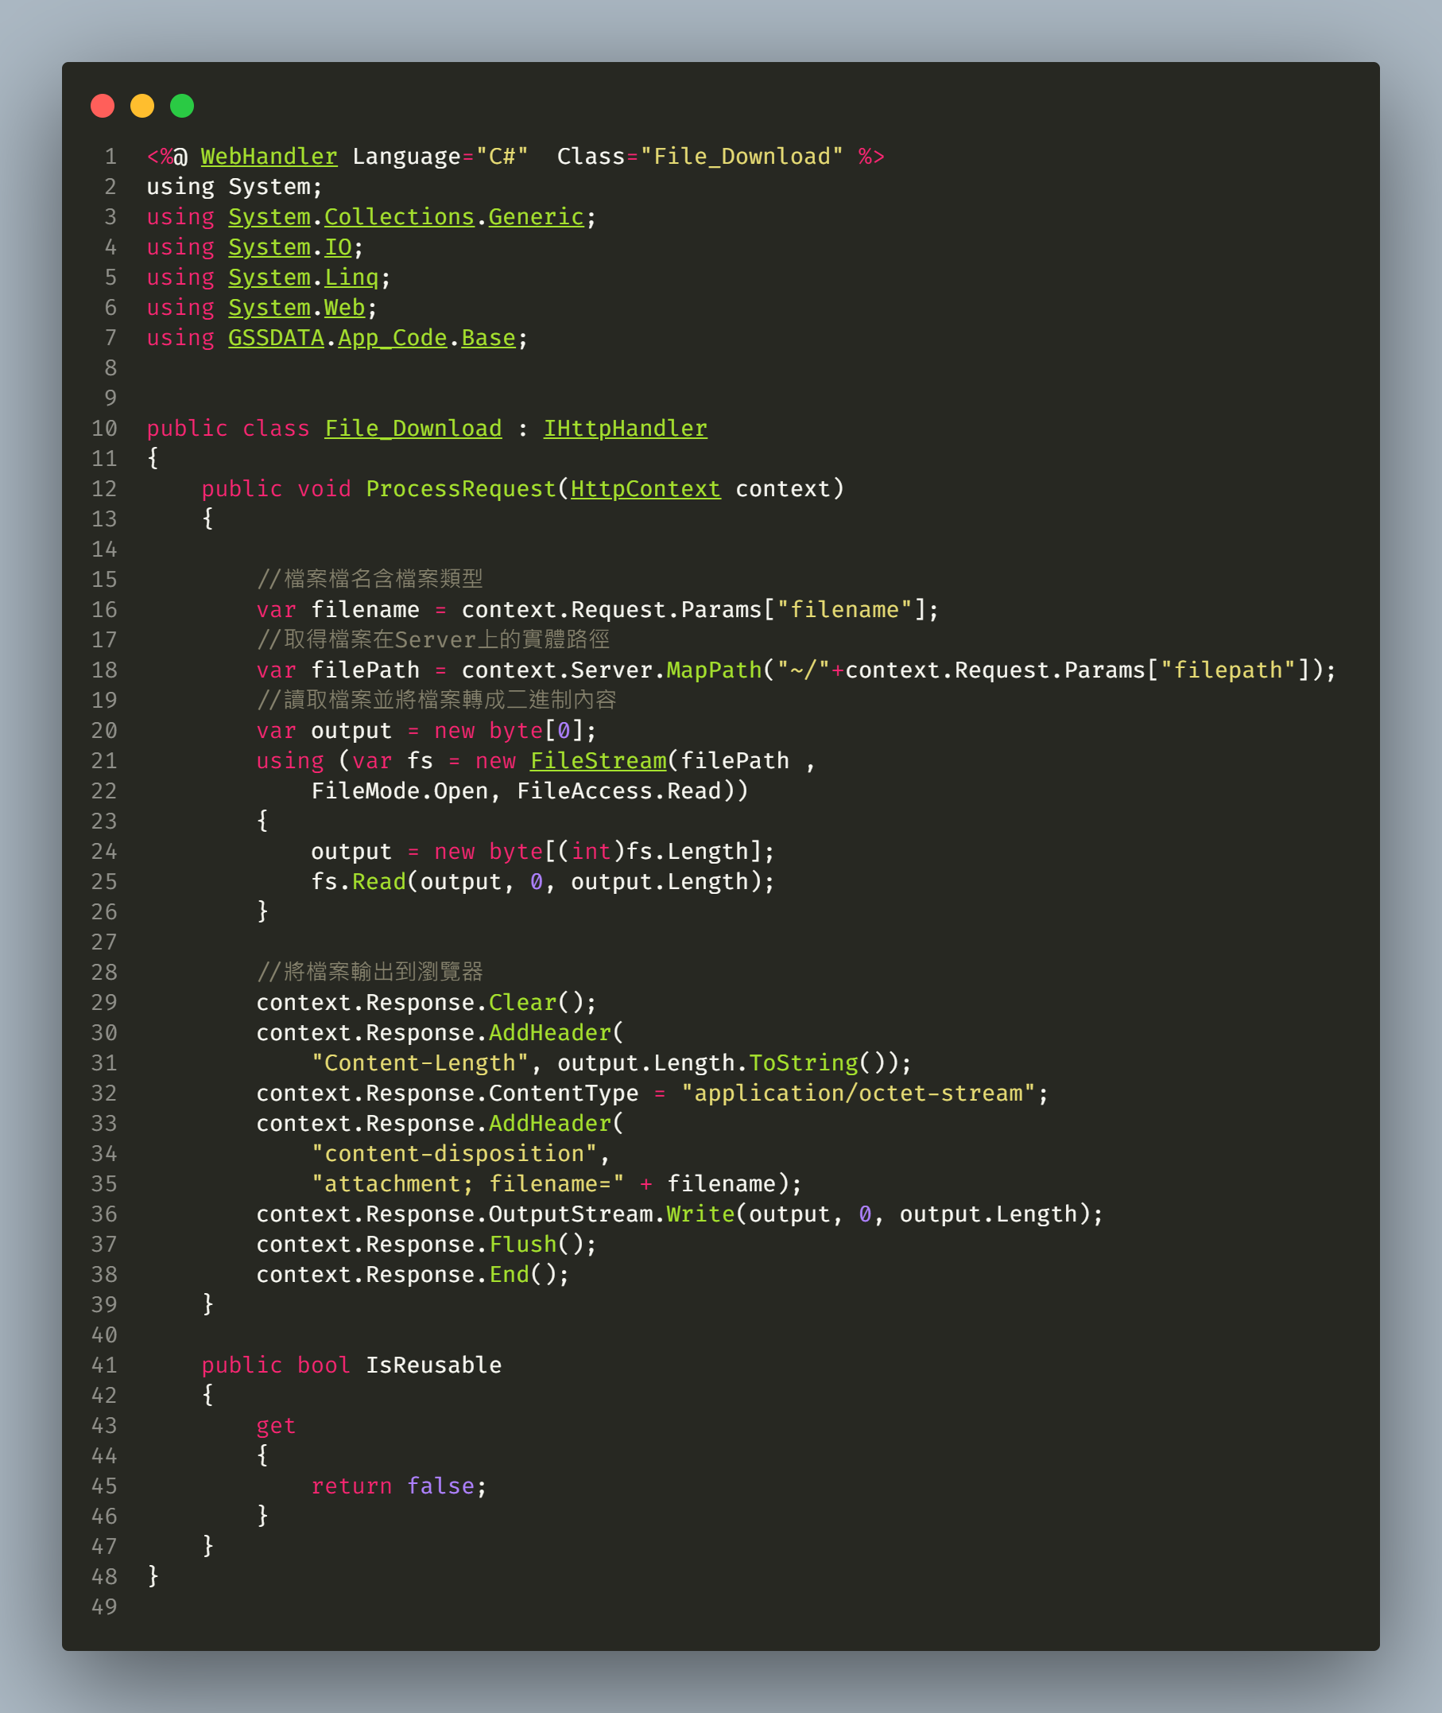Click line number 27 in gutter

pyautogui.click(x=105, y=942)
